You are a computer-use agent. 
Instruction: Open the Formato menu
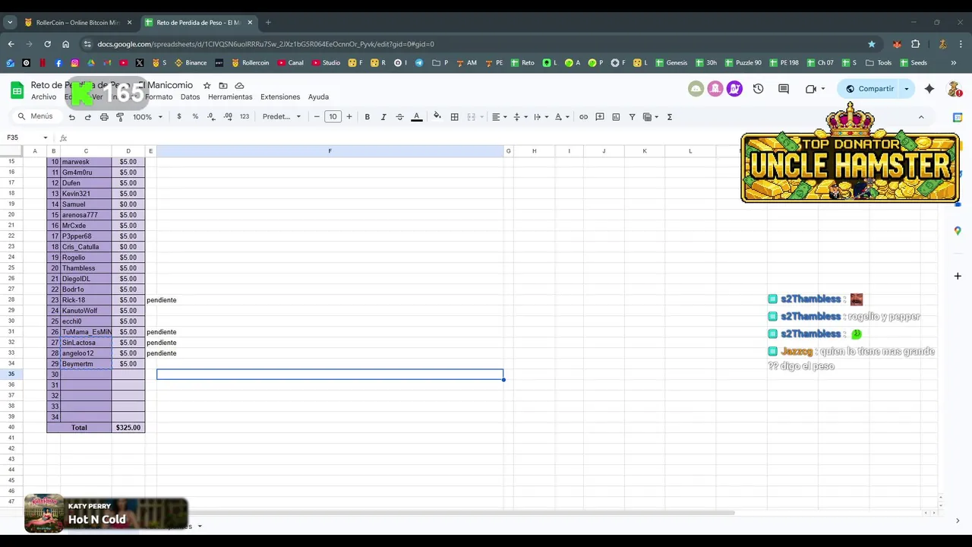[159, 97]
